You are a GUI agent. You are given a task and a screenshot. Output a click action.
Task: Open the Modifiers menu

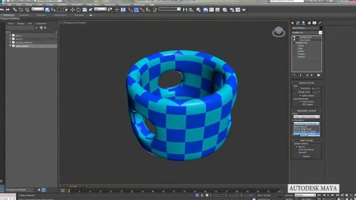pos(62,4)
